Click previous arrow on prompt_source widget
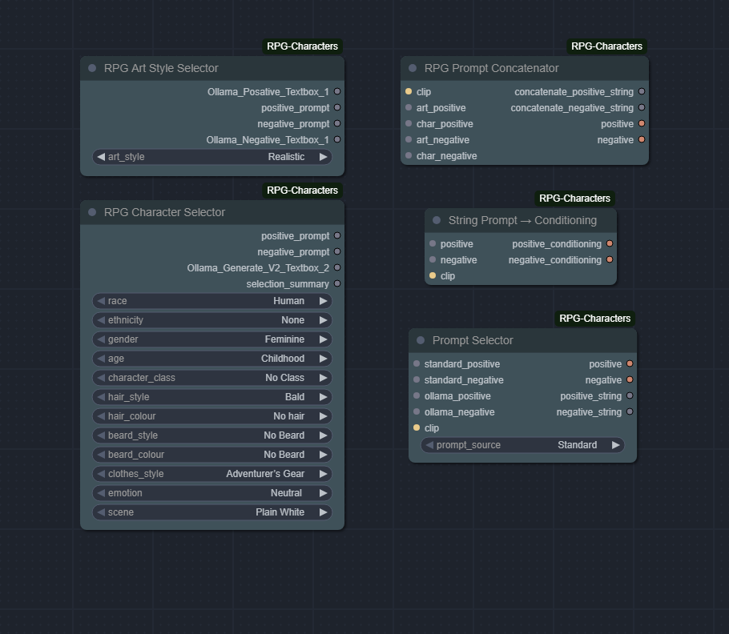 [x=429, y=445]
